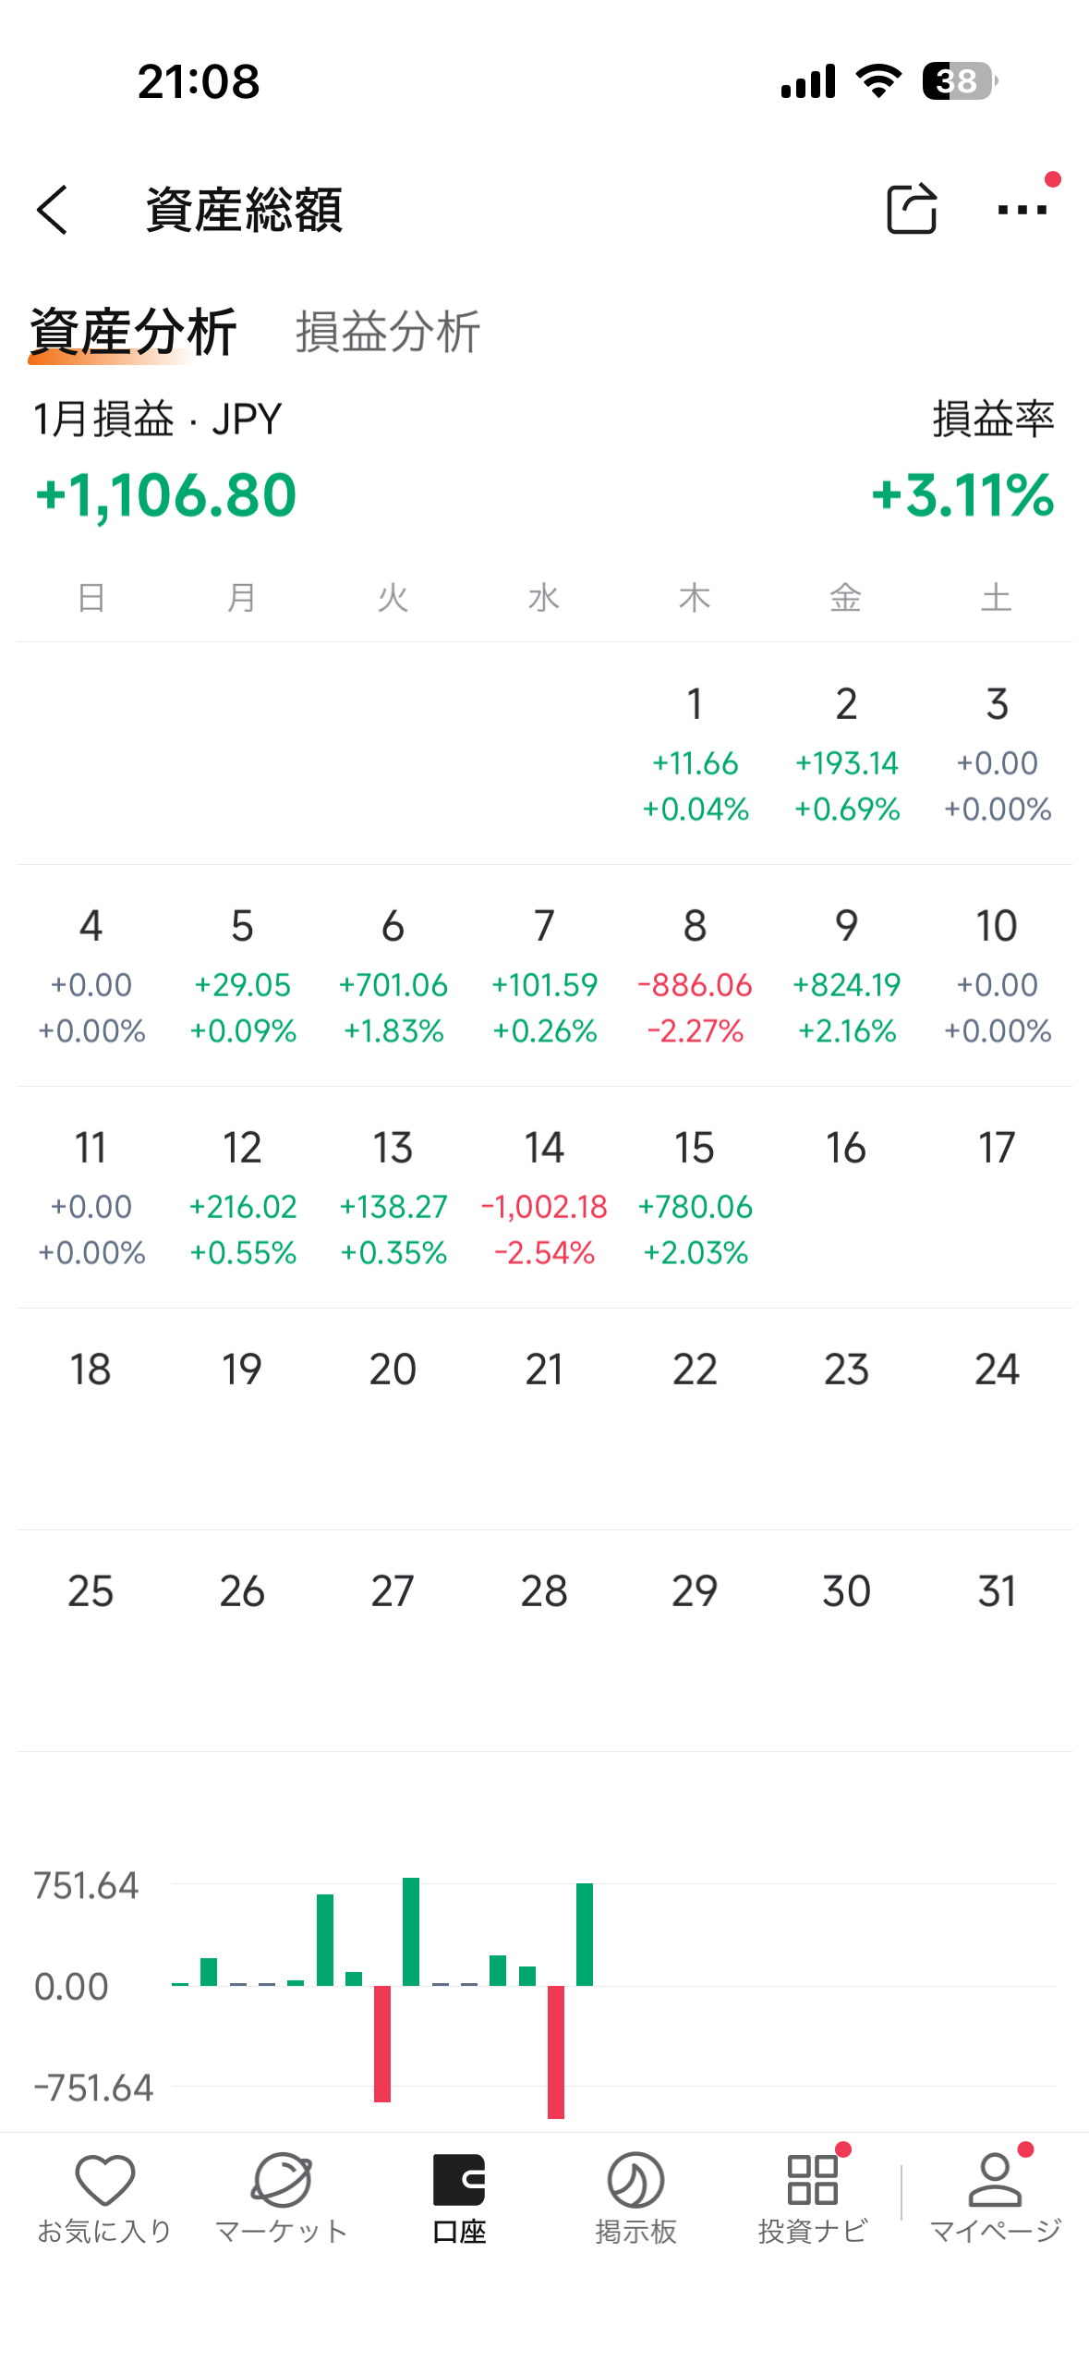Tap the share icon in header
The image size is (1089, 2362).
click(911, 209)
